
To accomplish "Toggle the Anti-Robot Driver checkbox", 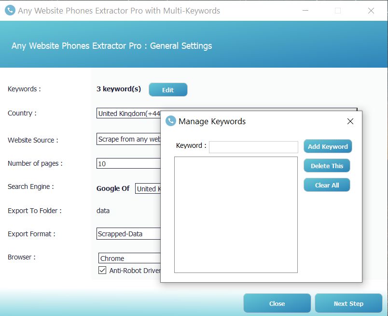I will click(x=102, y=270).
